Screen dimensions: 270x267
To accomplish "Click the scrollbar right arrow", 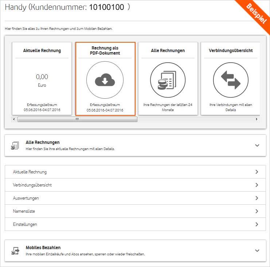I will coord(257,119).
